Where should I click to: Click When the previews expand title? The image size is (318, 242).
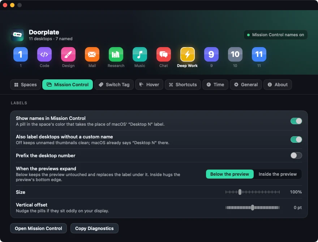click(46, 168)
